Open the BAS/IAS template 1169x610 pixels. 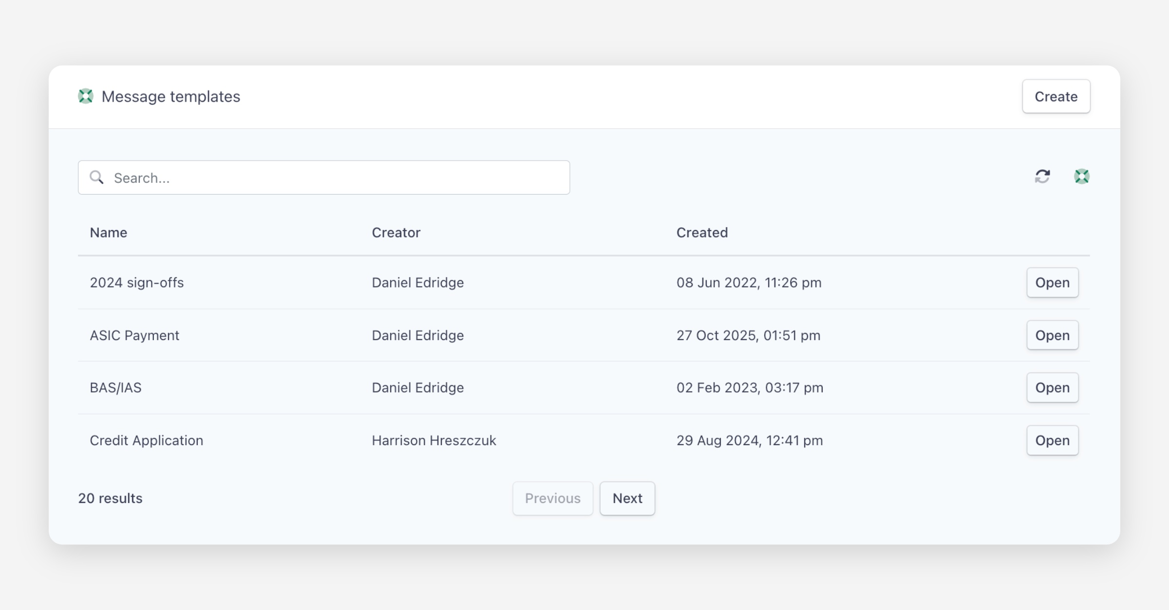(x=1052, y=388)
